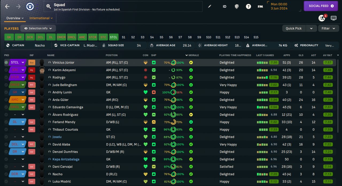Click the Quick Pick button

coord(294,28)
